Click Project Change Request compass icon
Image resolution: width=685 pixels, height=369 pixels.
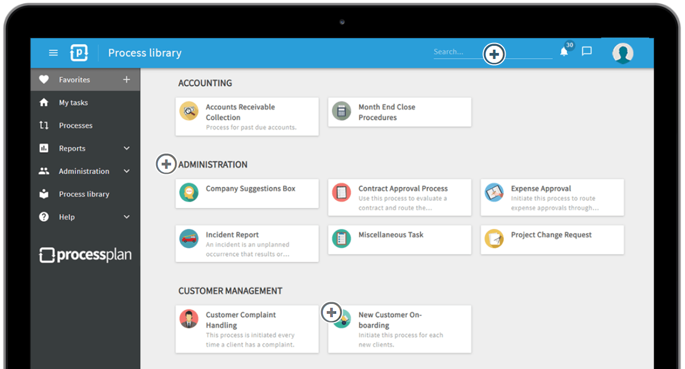494,239
